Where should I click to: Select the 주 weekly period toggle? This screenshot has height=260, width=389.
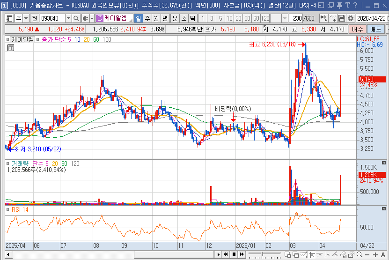coord(147,18)
